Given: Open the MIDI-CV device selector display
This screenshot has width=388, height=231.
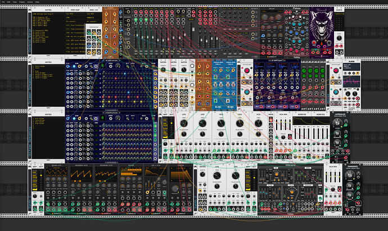Looking at the screenshot, I should click(x=94, y=18).
